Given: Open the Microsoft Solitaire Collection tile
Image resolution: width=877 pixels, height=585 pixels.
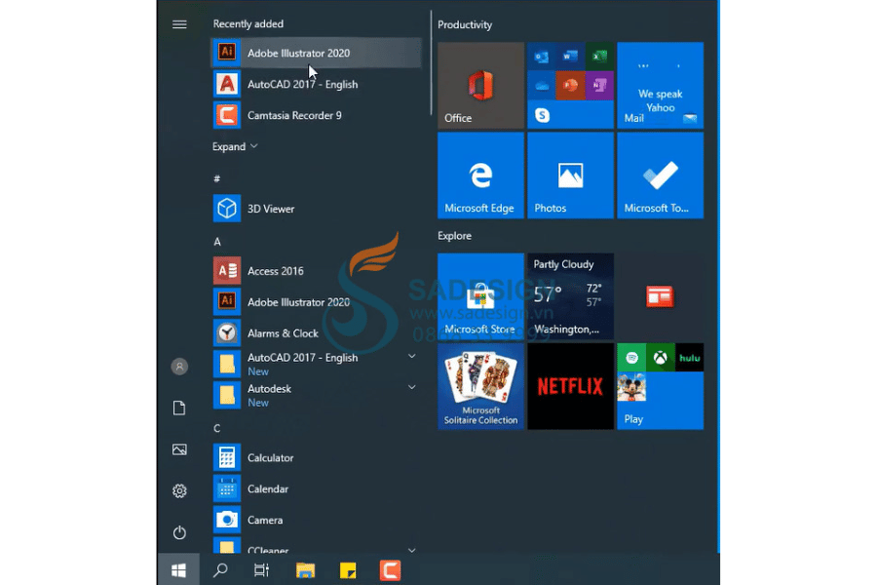Looking at the screenshot, I should point(480,386).
